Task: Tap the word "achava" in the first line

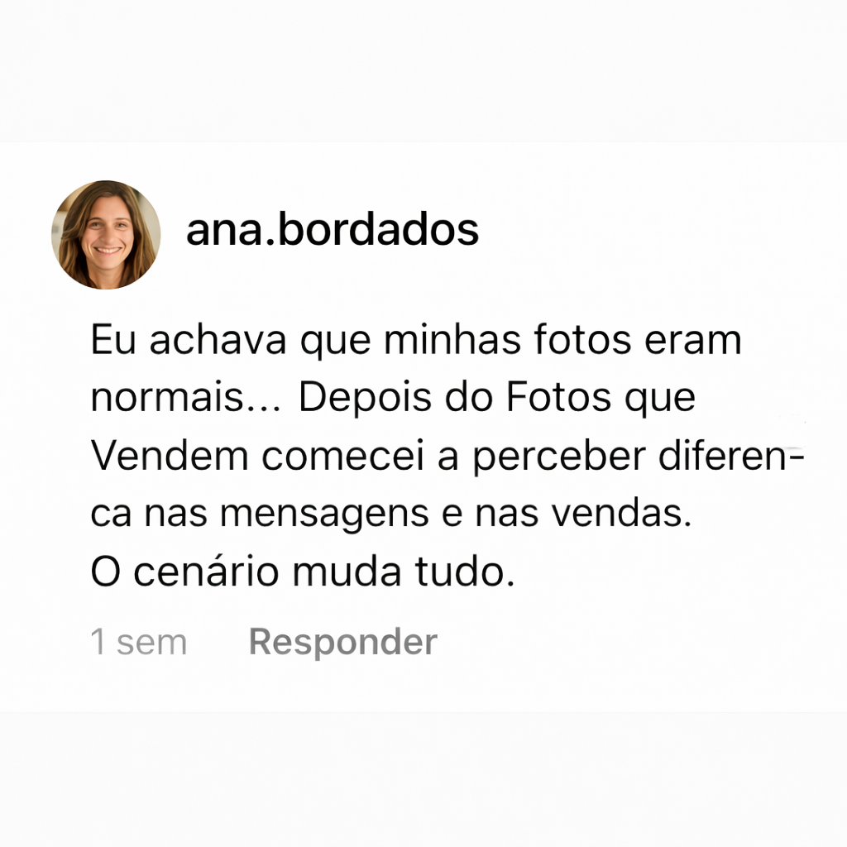Action: pyautogui.click(x=218, y=340)
